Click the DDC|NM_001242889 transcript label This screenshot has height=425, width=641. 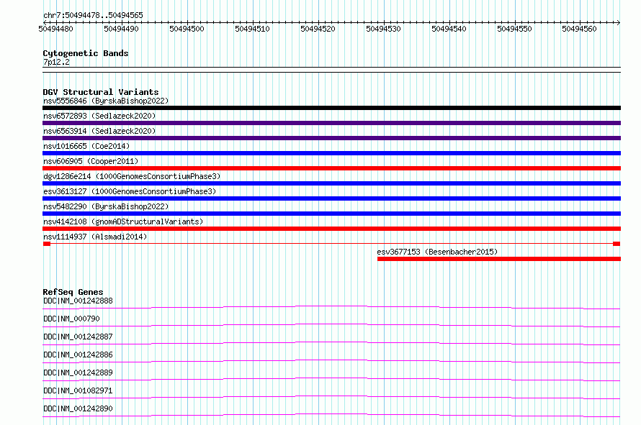click(x=78, y=373)
